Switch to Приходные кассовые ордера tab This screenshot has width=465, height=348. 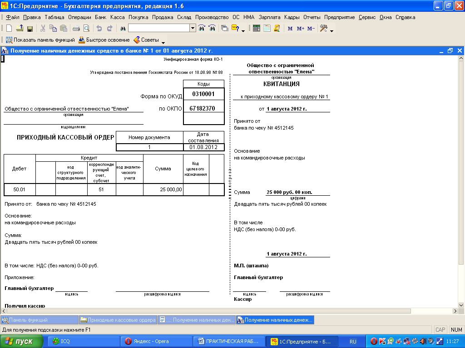pos(118,320)
